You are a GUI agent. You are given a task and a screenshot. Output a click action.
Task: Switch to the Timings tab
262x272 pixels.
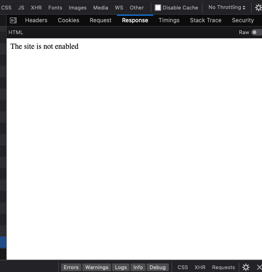pos(169,20)
